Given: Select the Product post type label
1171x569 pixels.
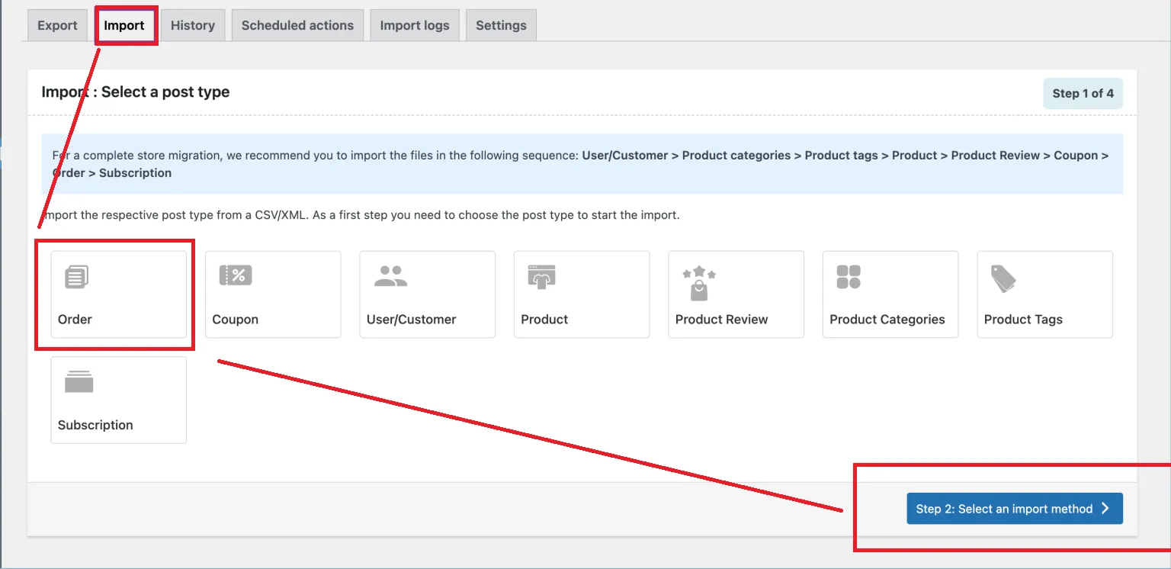Looking at the screenshot, I should (x=544, y=320).
